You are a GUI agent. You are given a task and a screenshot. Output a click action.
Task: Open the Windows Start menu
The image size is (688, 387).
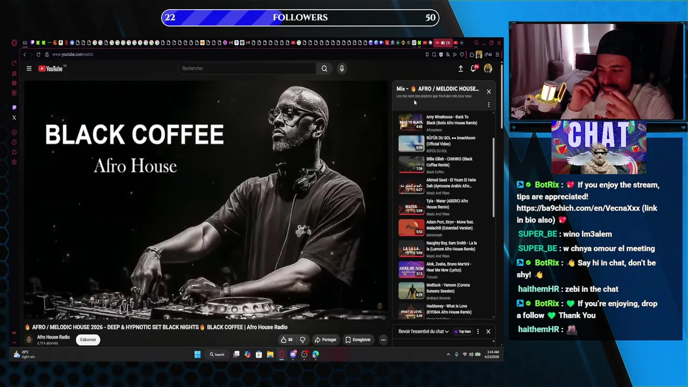[x=197, y=354]
